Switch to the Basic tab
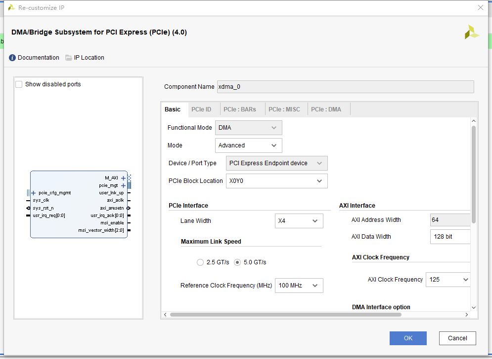The image size is (492, 359). pos(173,109)
